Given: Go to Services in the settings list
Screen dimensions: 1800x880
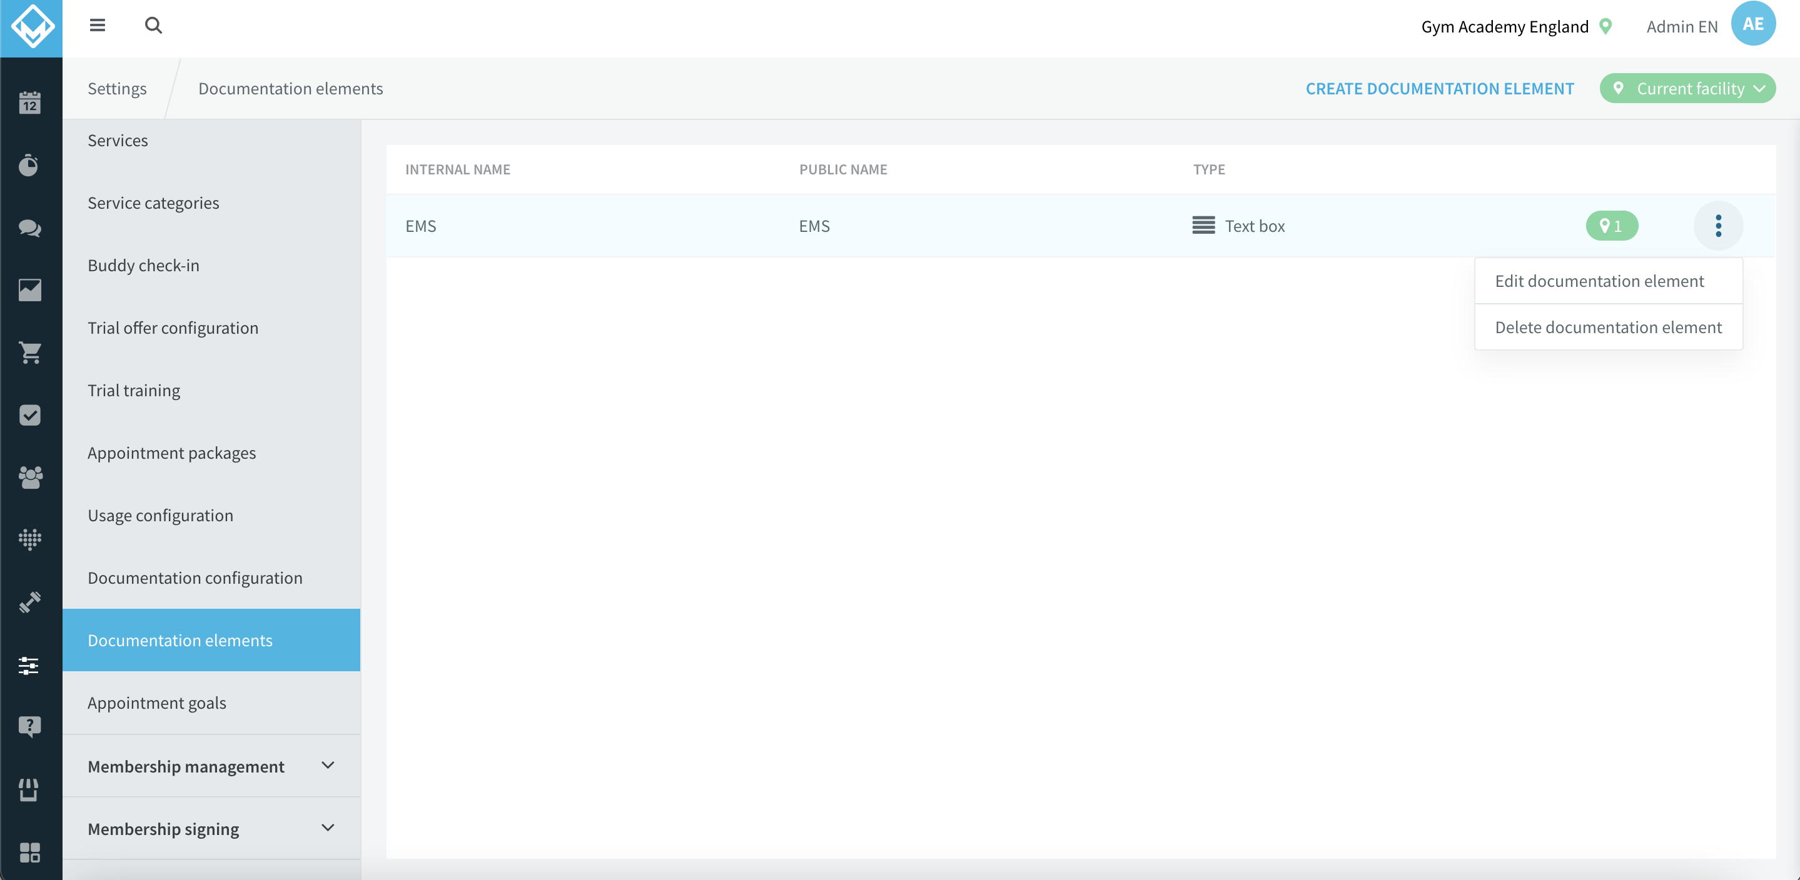Looking at the screenshot, I should click(x=212, y=141).
